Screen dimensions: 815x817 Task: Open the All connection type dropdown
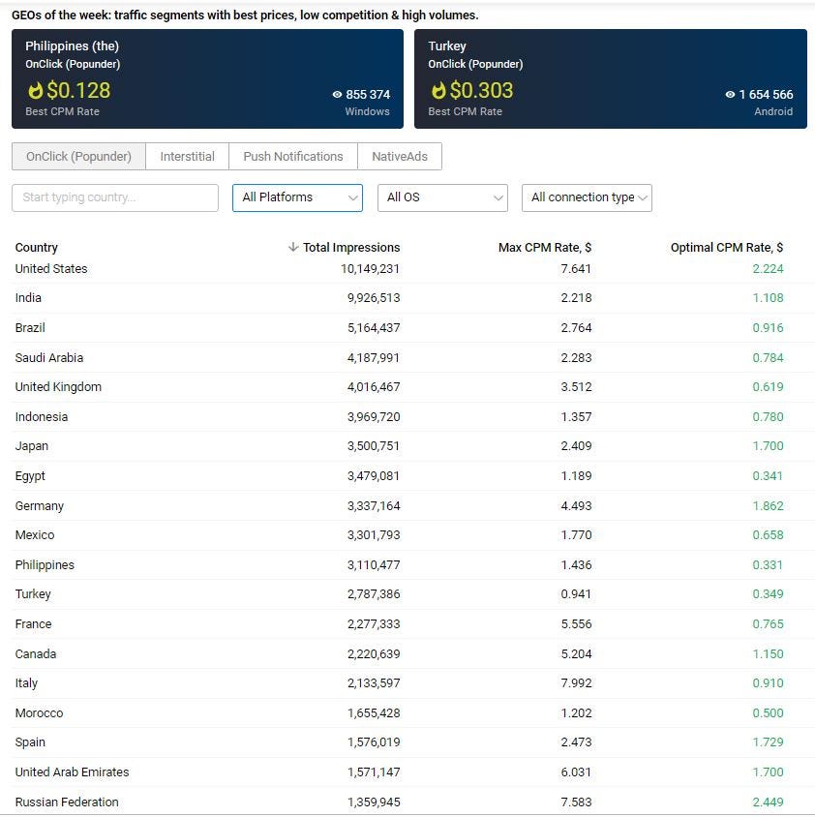[587, 197]
